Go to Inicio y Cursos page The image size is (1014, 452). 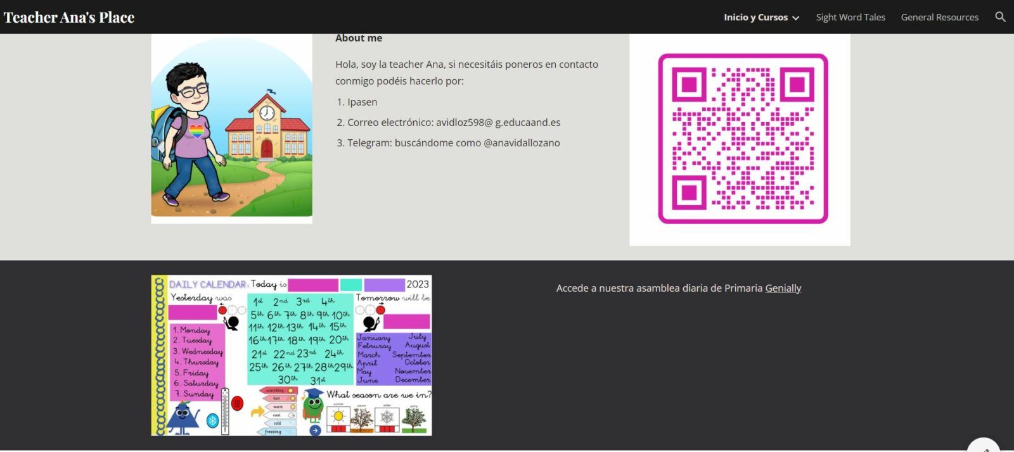tap(755, 17)
